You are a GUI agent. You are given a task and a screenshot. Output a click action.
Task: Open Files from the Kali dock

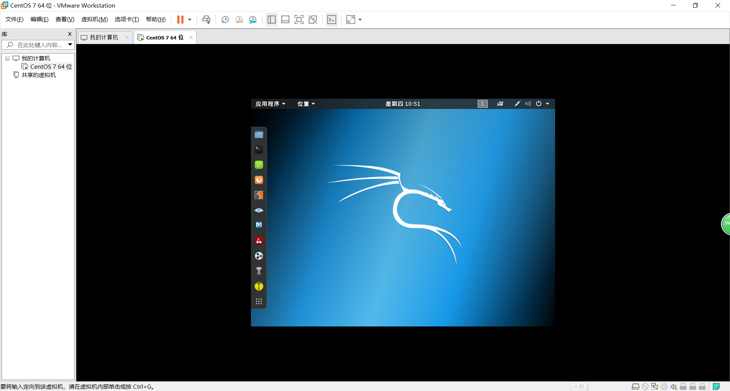tap(259, 134)
